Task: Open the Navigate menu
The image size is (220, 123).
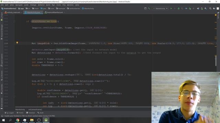Action: point(19,5)
